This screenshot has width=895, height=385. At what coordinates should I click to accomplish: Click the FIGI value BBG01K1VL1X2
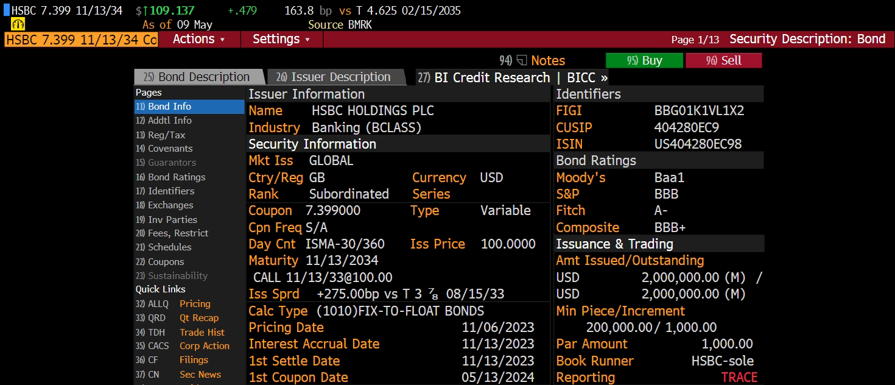tap(699, 111)
